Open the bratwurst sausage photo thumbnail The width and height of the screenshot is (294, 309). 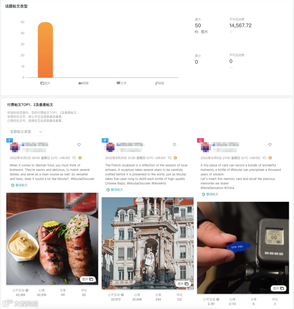pos(52,239)
